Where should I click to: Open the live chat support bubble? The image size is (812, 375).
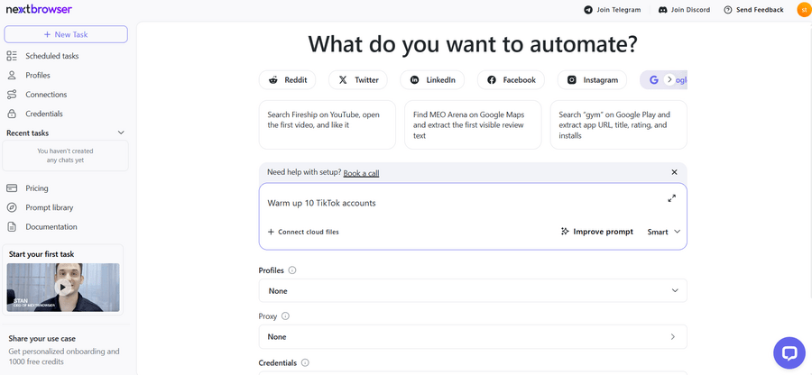pos(789,352)
